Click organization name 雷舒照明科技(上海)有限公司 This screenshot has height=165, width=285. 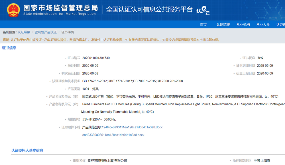pyautogui.click(x=107, y=161)
